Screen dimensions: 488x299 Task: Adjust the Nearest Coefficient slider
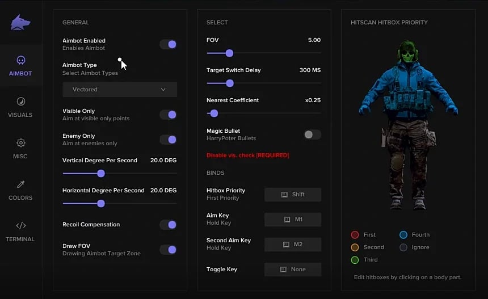(214, 113)
